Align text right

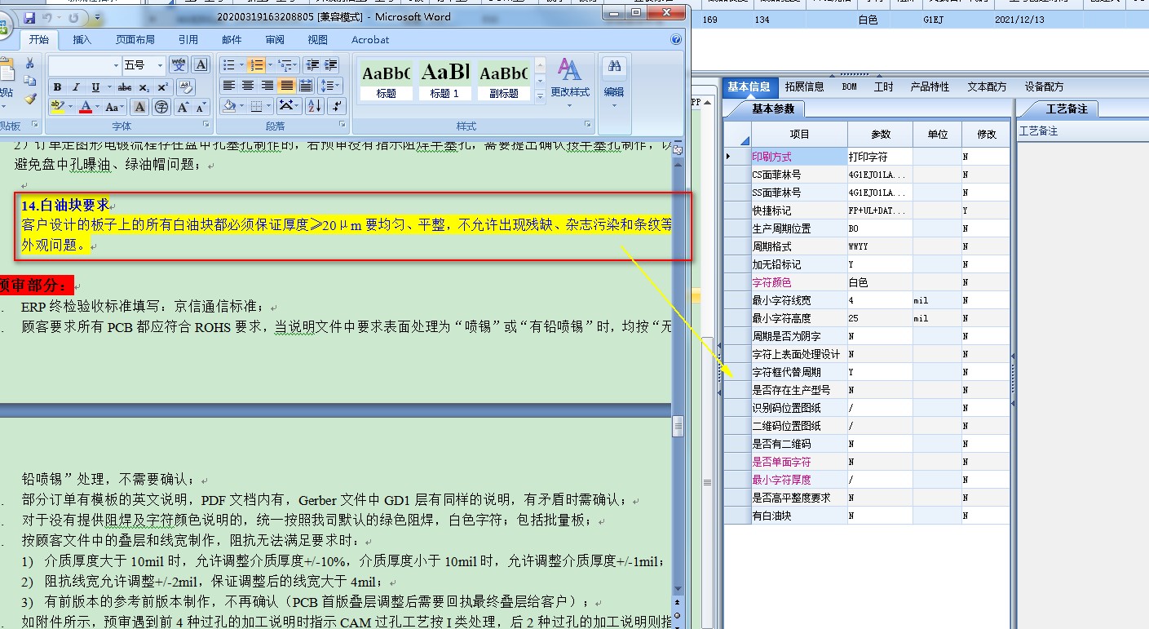point(267,86)
